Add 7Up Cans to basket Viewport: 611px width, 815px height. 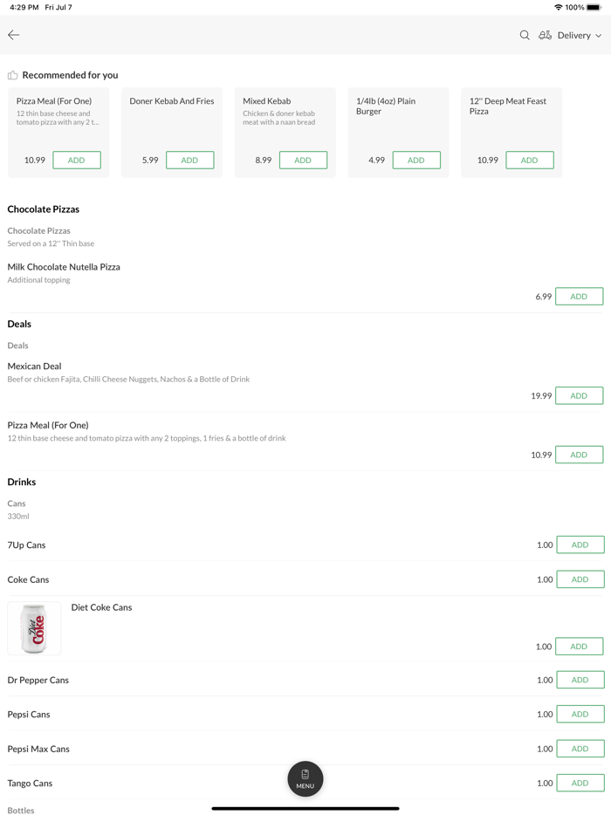(580, 544)
